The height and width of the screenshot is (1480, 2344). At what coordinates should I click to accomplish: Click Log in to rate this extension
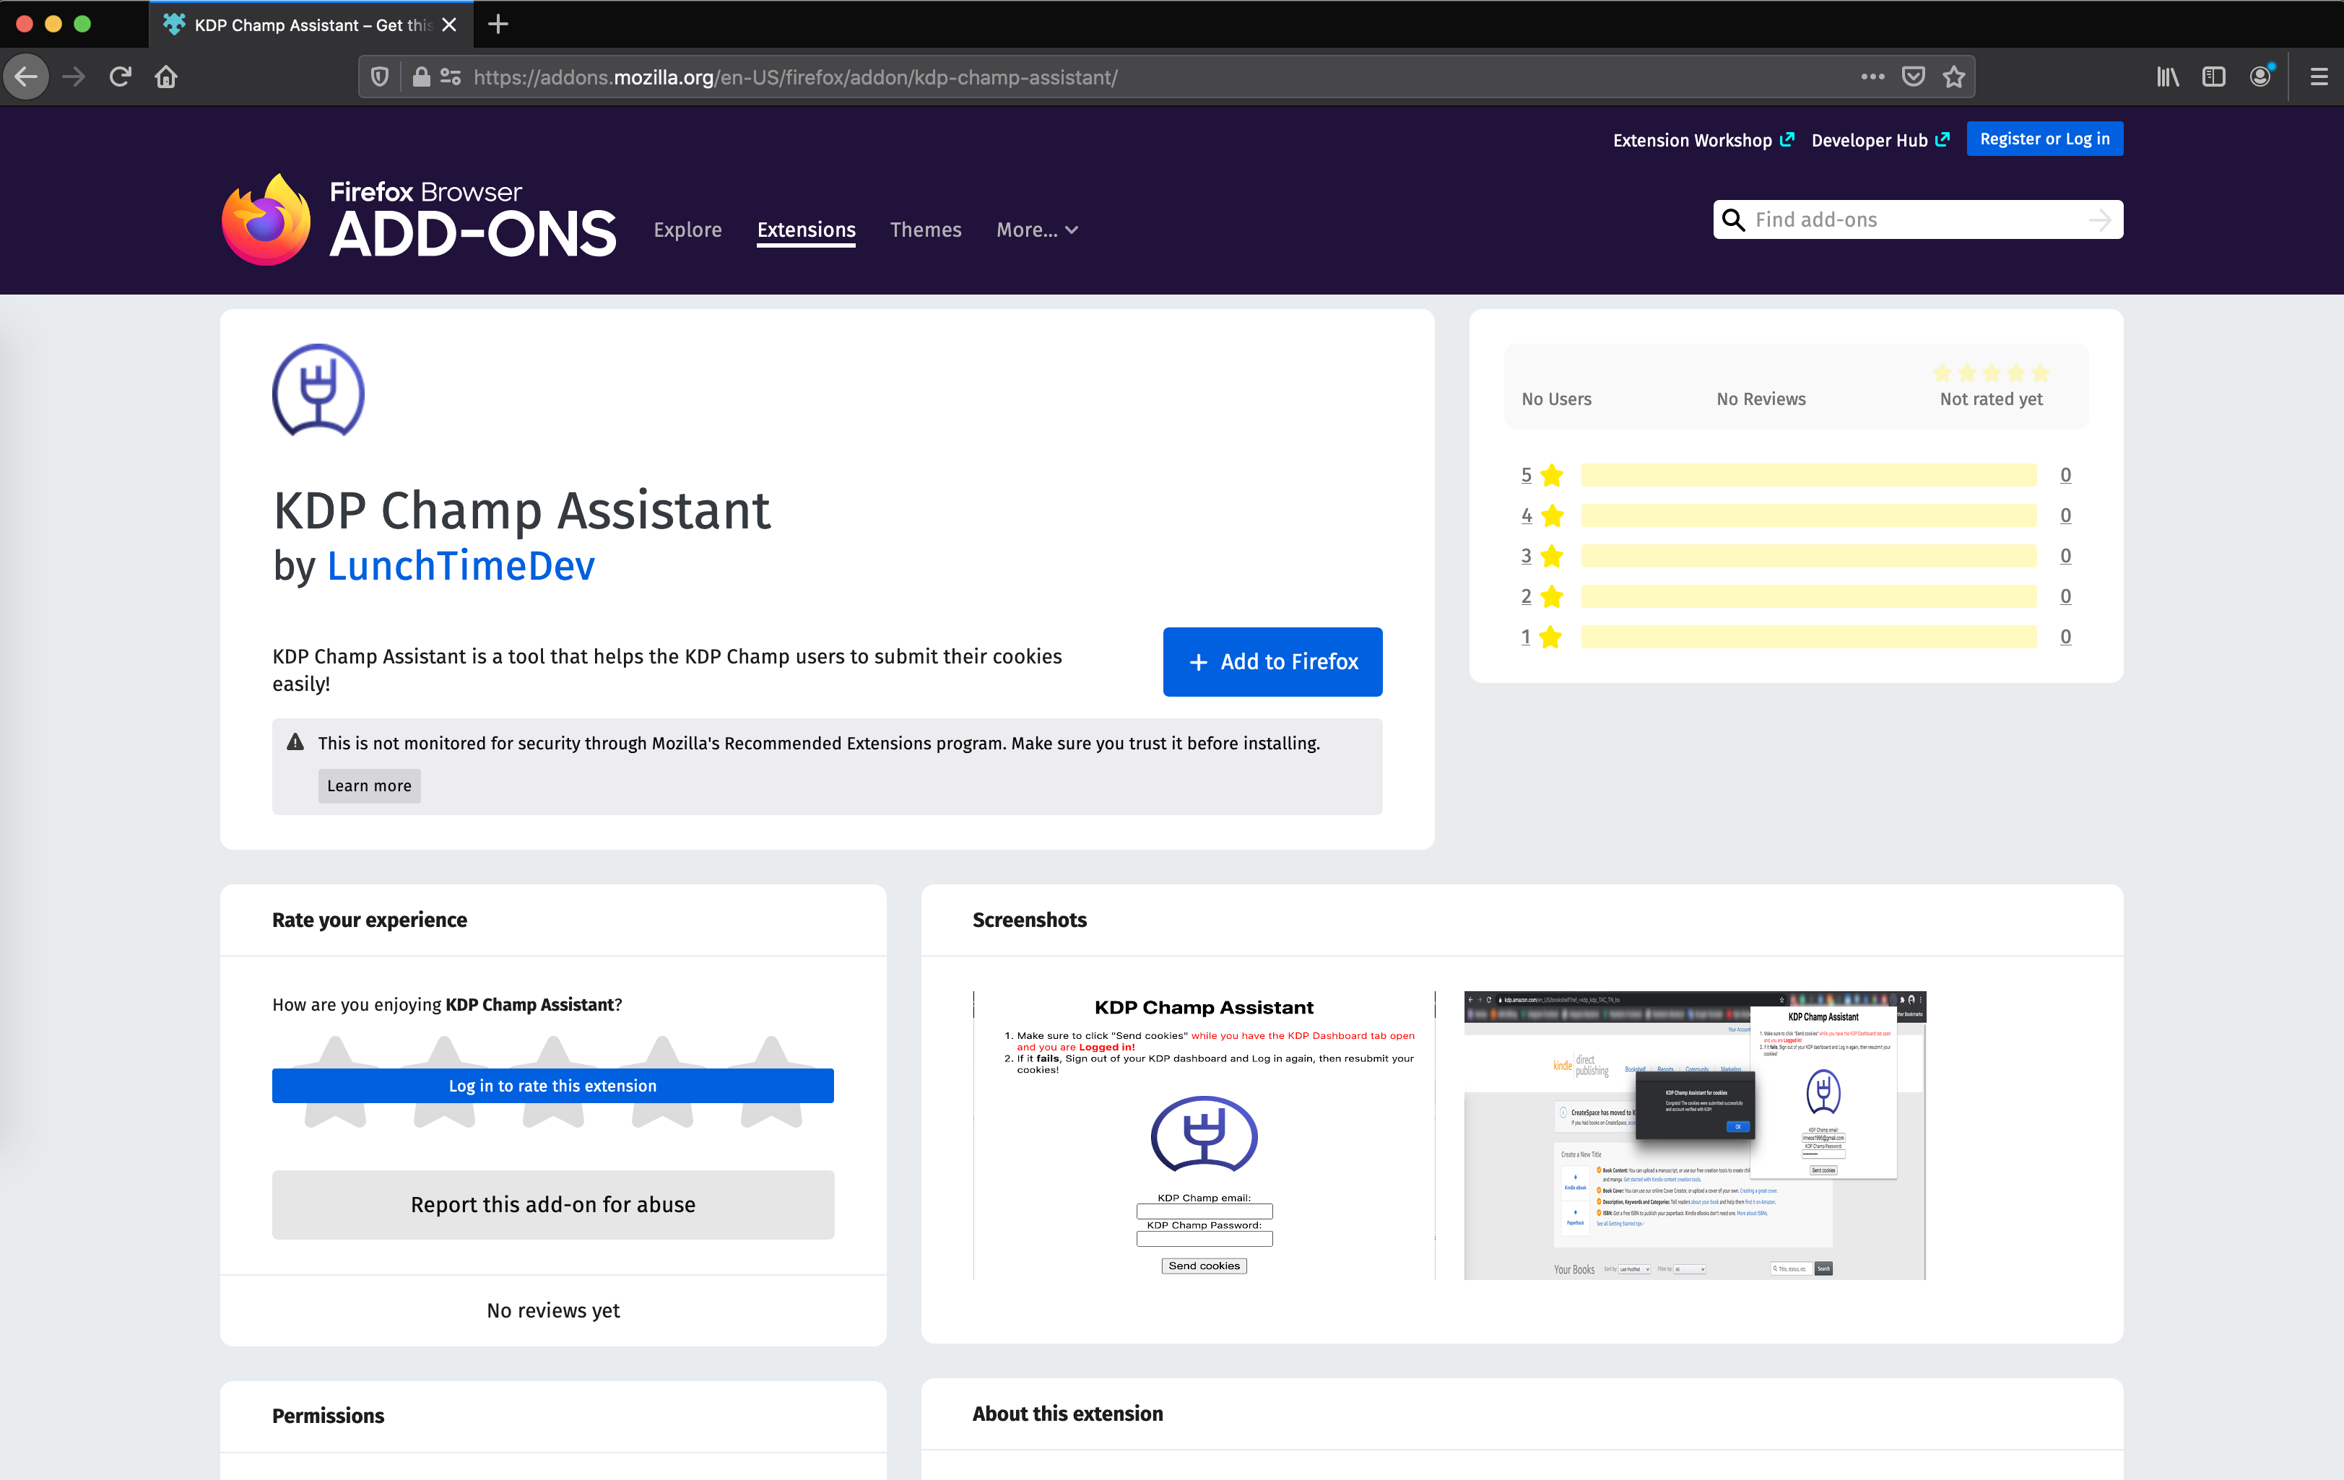pos(553,1086)
